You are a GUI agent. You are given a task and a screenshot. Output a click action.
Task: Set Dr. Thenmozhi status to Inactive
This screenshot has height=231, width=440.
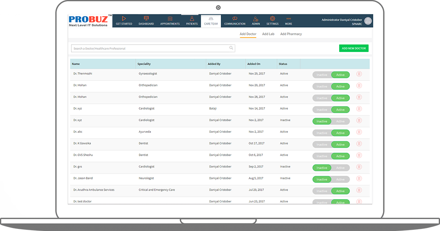(x=322, y=75)
